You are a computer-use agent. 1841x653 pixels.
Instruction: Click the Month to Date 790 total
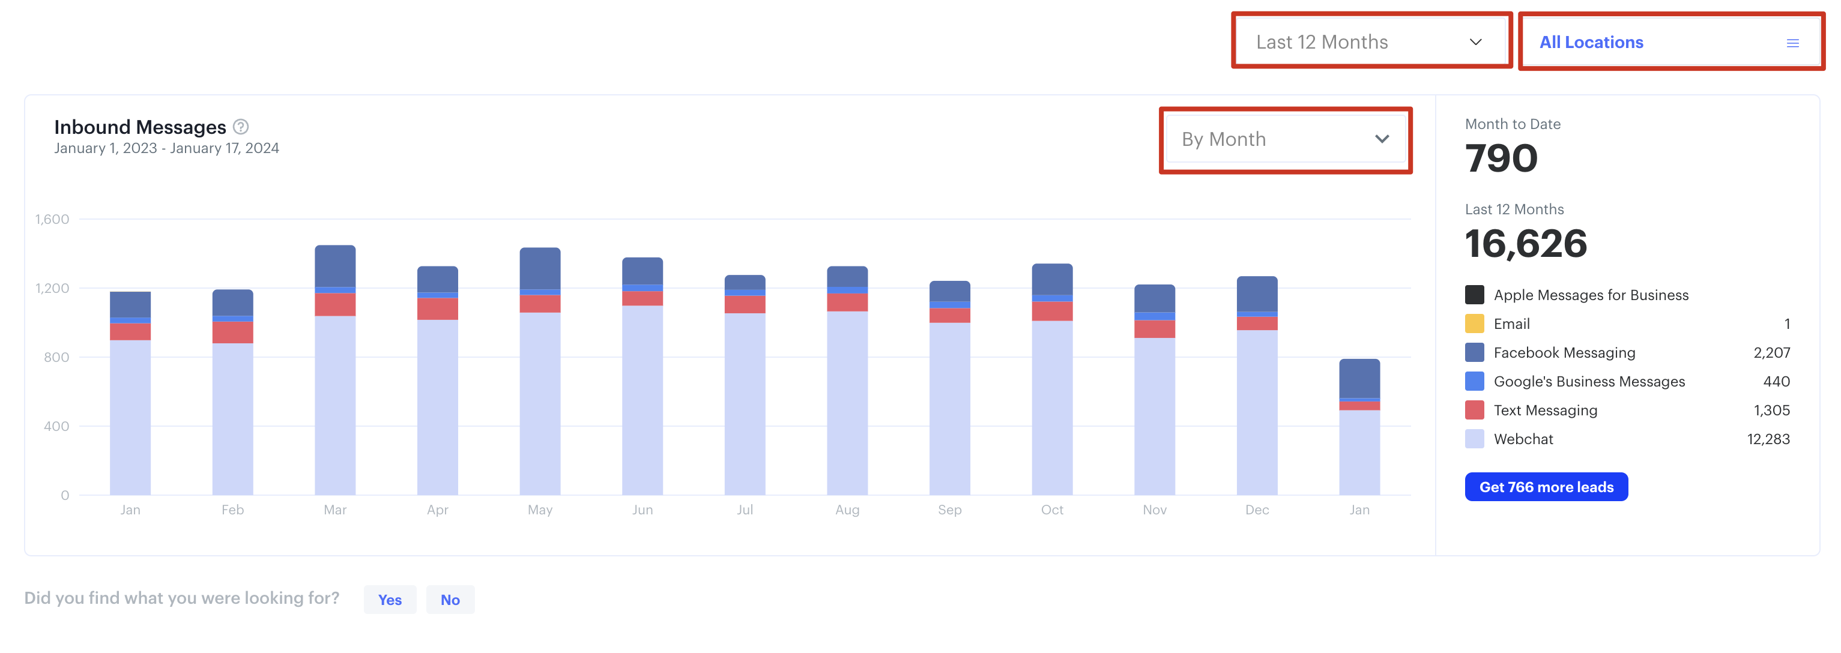coord(1501,158)
